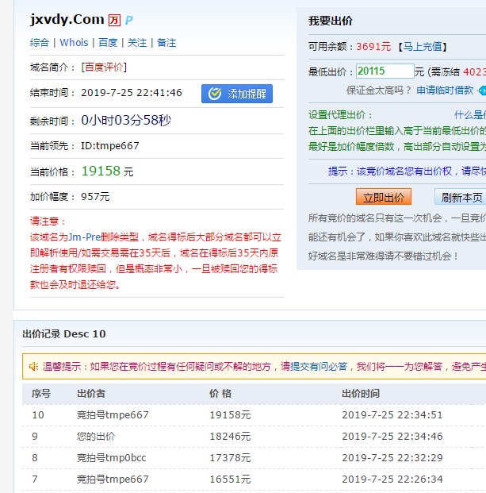The width and height of the screenshot is (486, 493).
Task: Click the bid increment 957元
Action: (95, 197)
